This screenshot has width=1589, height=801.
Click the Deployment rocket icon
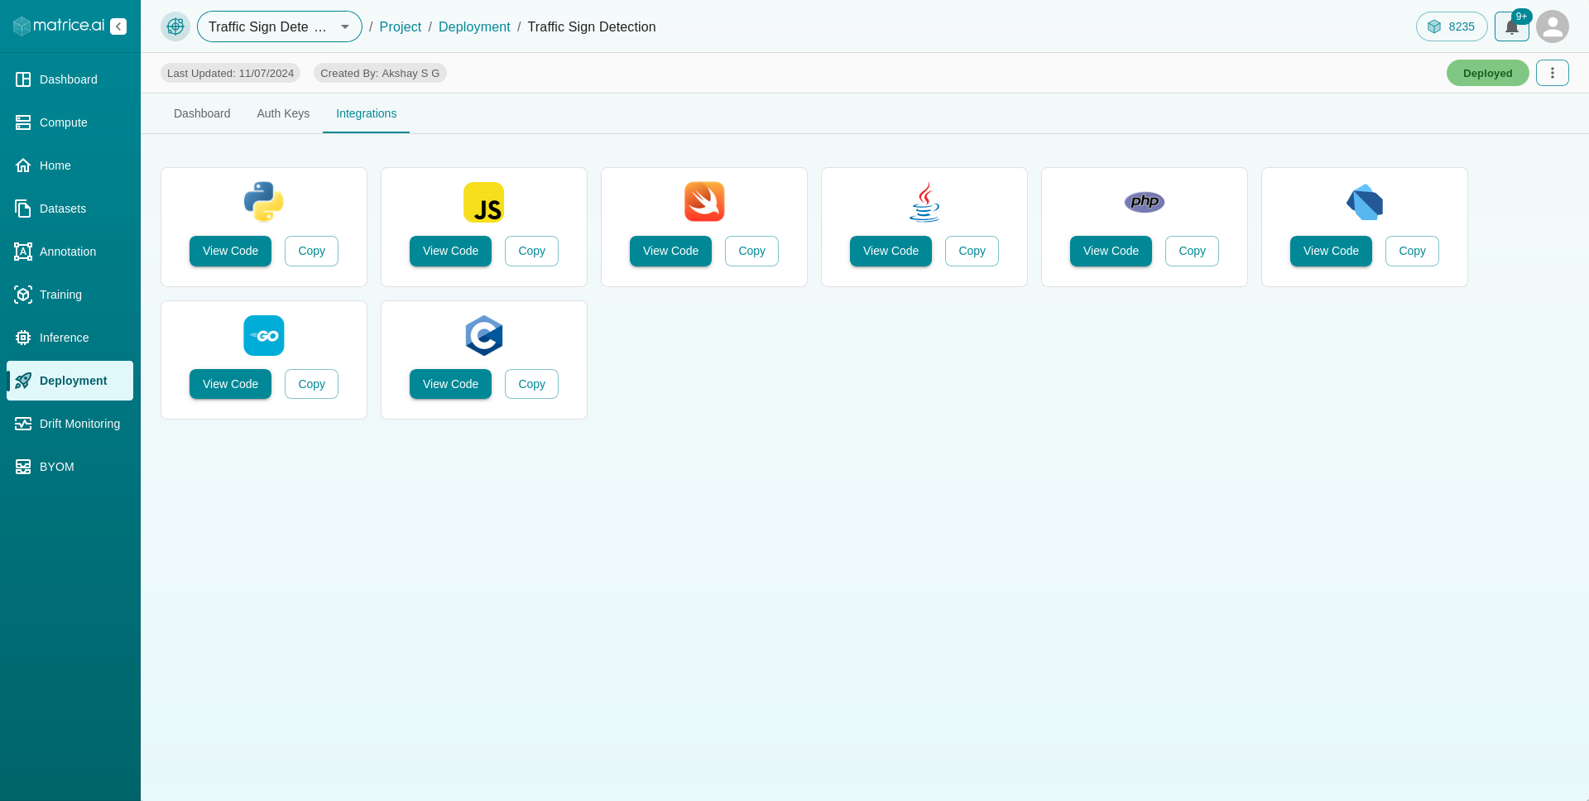(x=23, y=381)
